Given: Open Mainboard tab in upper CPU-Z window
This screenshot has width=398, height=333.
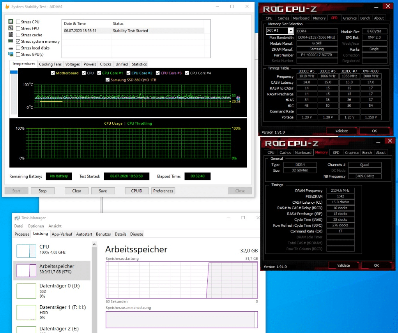Looking at the screenshot, I should tap(301, 18).
